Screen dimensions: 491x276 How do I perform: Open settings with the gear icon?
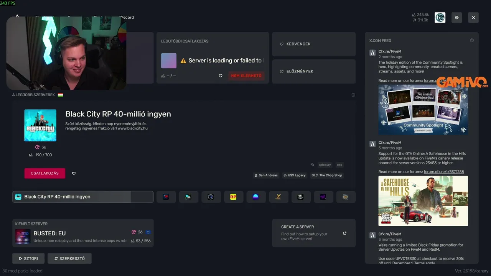456,18
